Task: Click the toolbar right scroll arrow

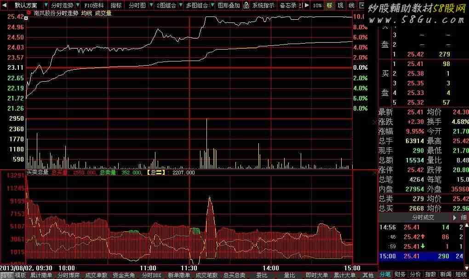Action: pos(307,5)
